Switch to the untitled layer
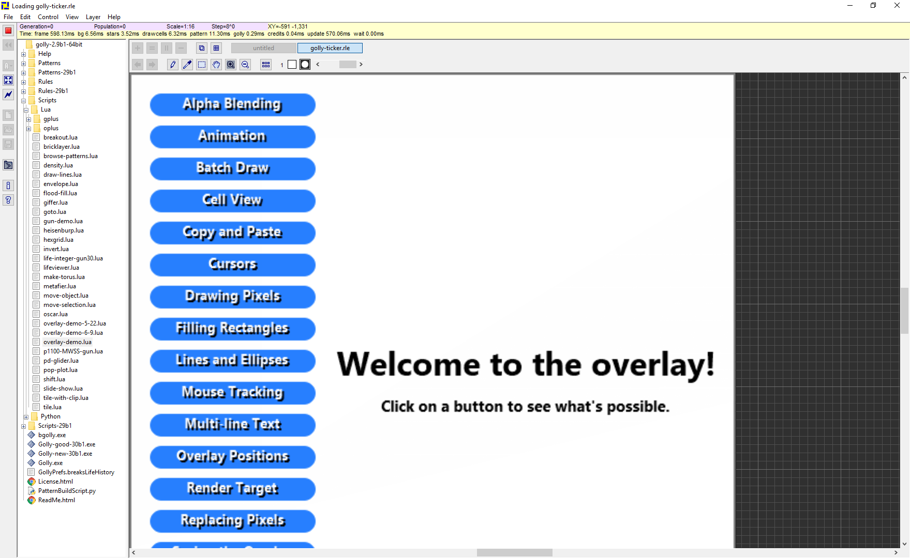910x558 pixels. [x=264, y=48]
